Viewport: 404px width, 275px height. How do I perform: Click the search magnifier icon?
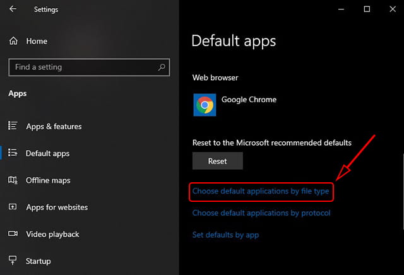162,67
